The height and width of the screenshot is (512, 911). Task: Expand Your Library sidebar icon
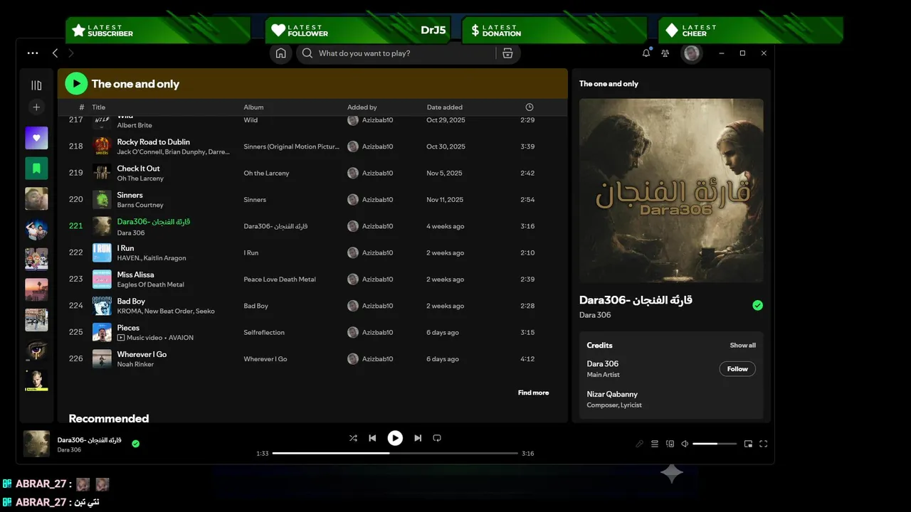pyautogui.click(x=36, y=85)
